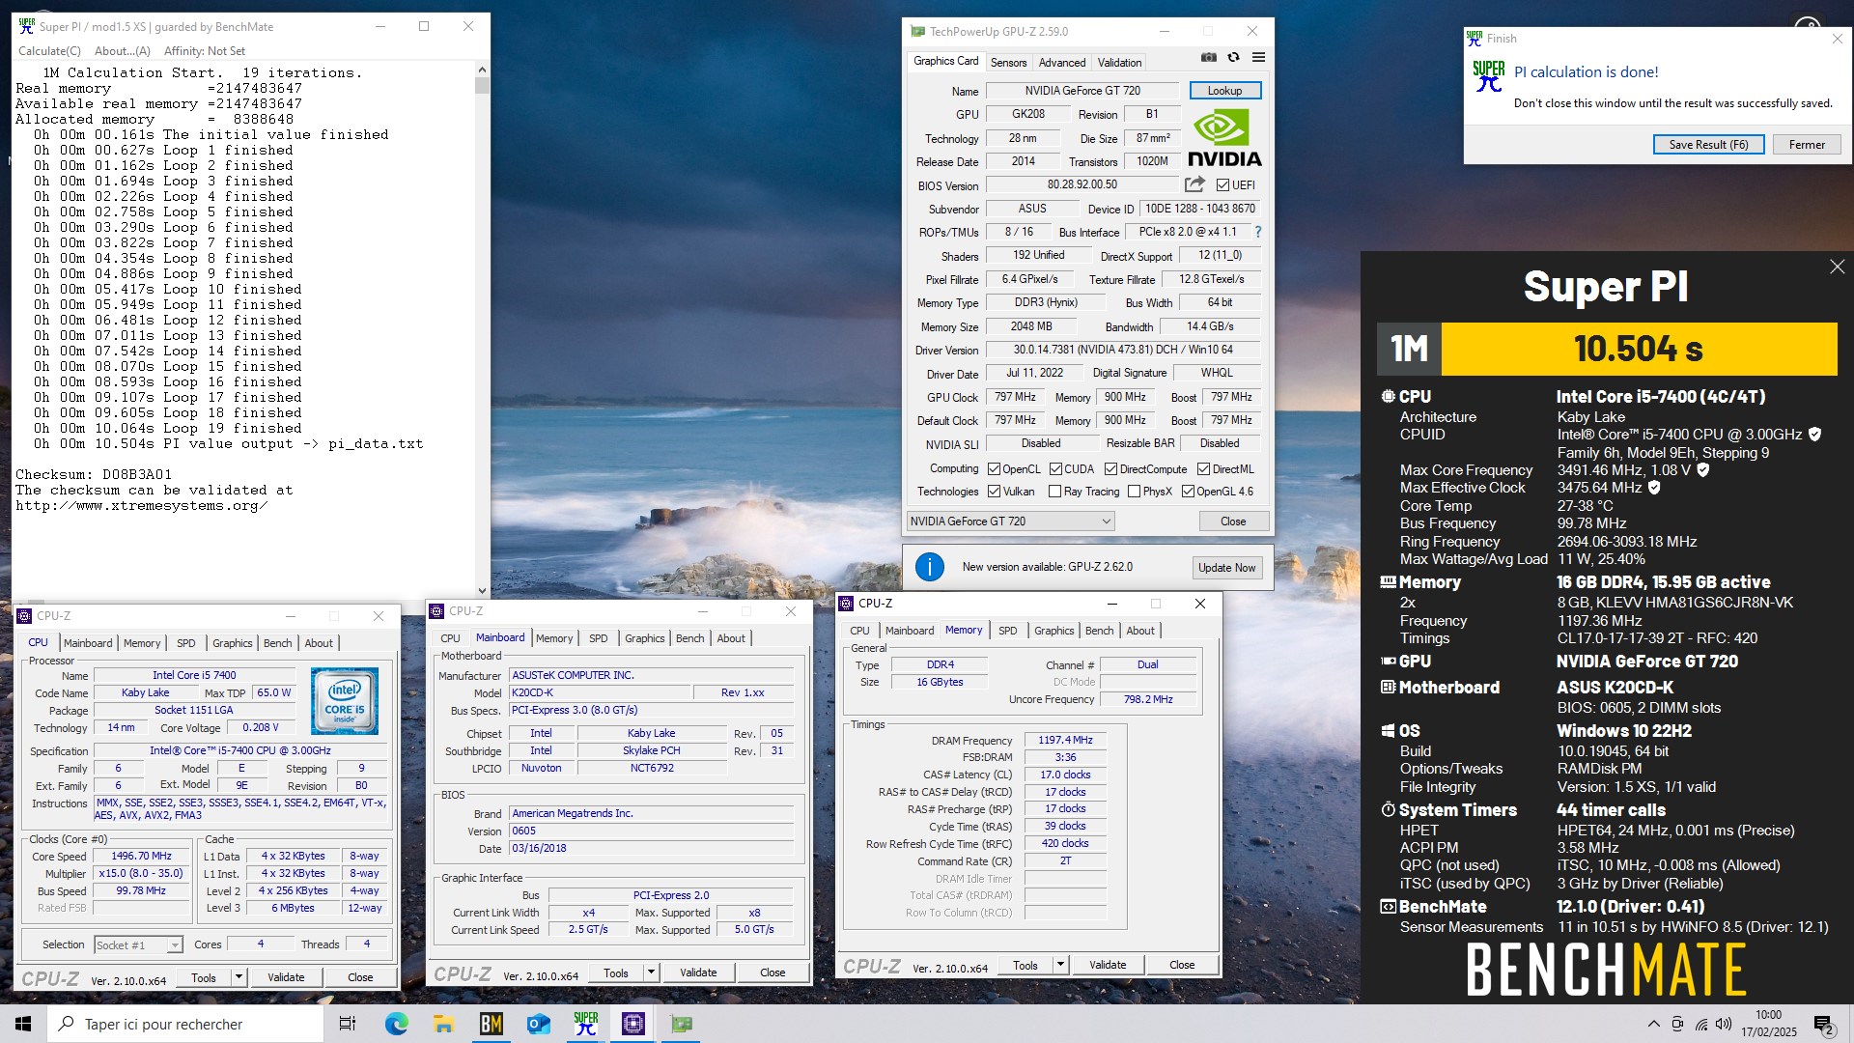Click the Bus Interface question mark

coord(1257,232)
